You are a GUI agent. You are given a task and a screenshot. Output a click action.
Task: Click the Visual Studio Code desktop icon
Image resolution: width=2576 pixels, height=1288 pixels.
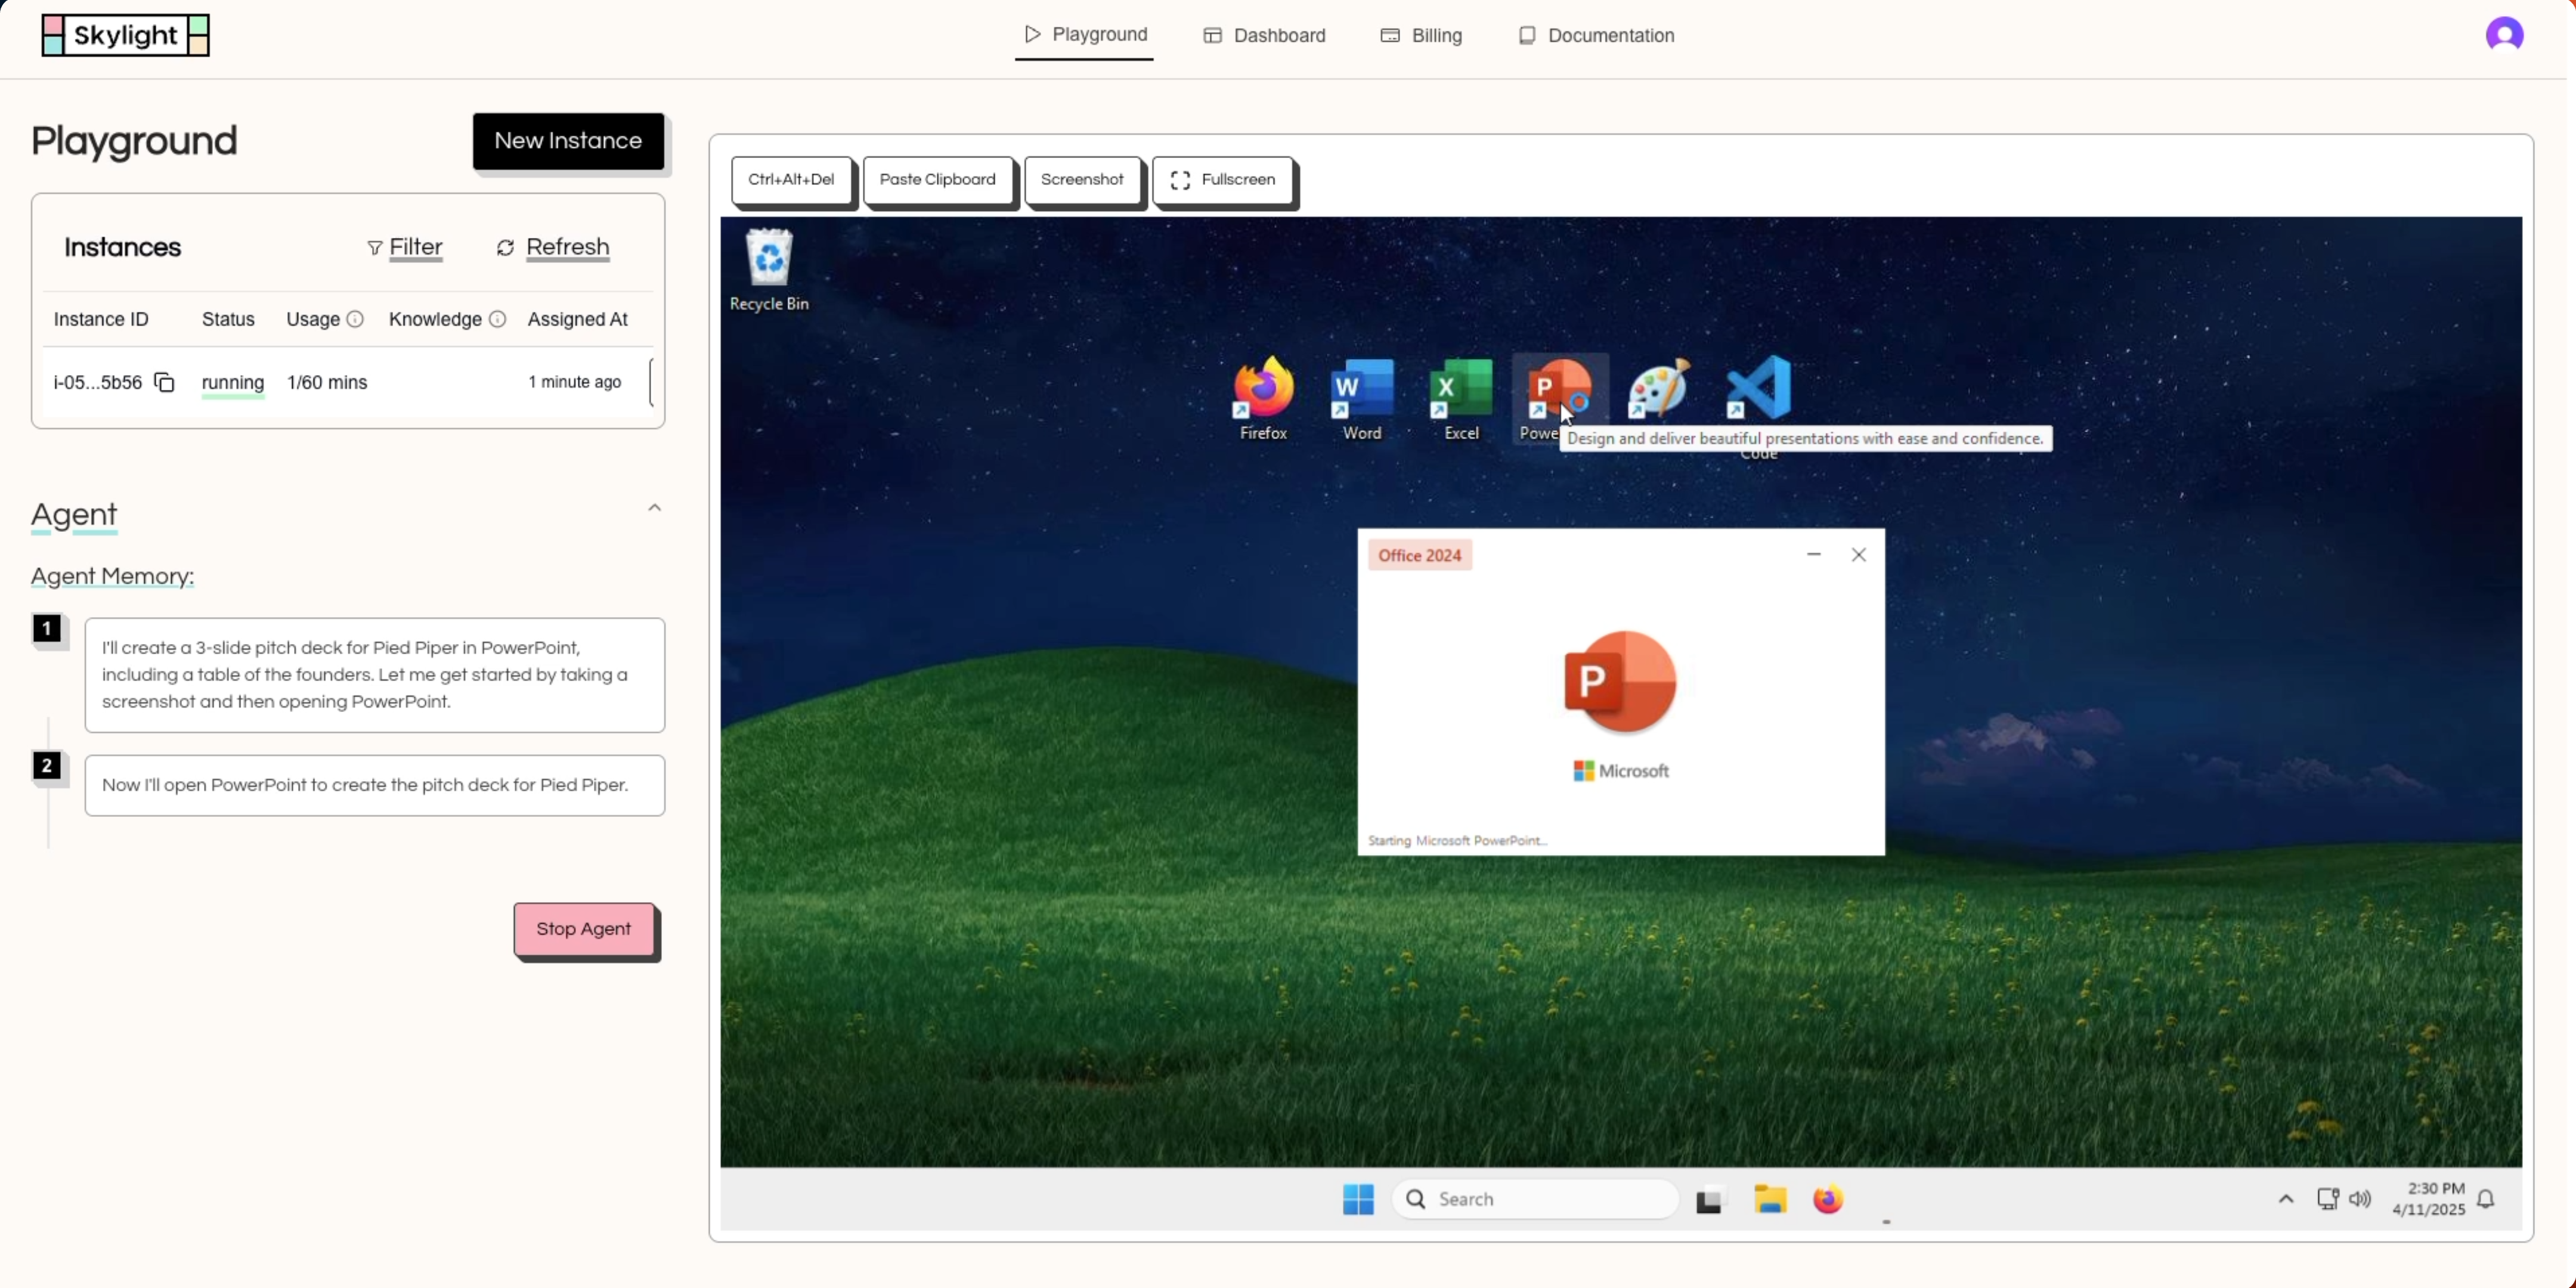[x=1758, y=389]
